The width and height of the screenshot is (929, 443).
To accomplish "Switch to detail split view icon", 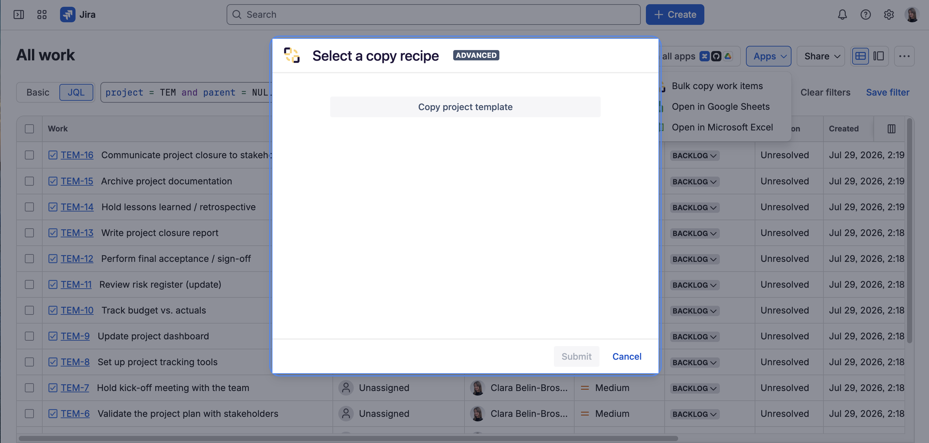I will pos(879,56).
